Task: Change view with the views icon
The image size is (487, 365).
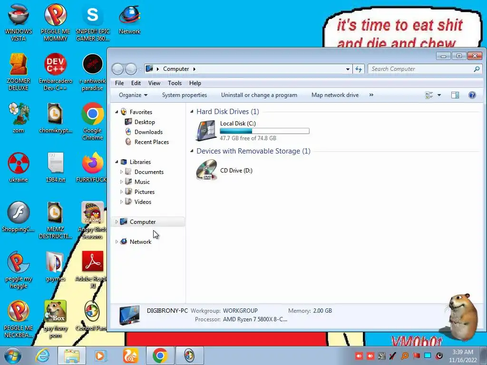Action: coord(429,95)
